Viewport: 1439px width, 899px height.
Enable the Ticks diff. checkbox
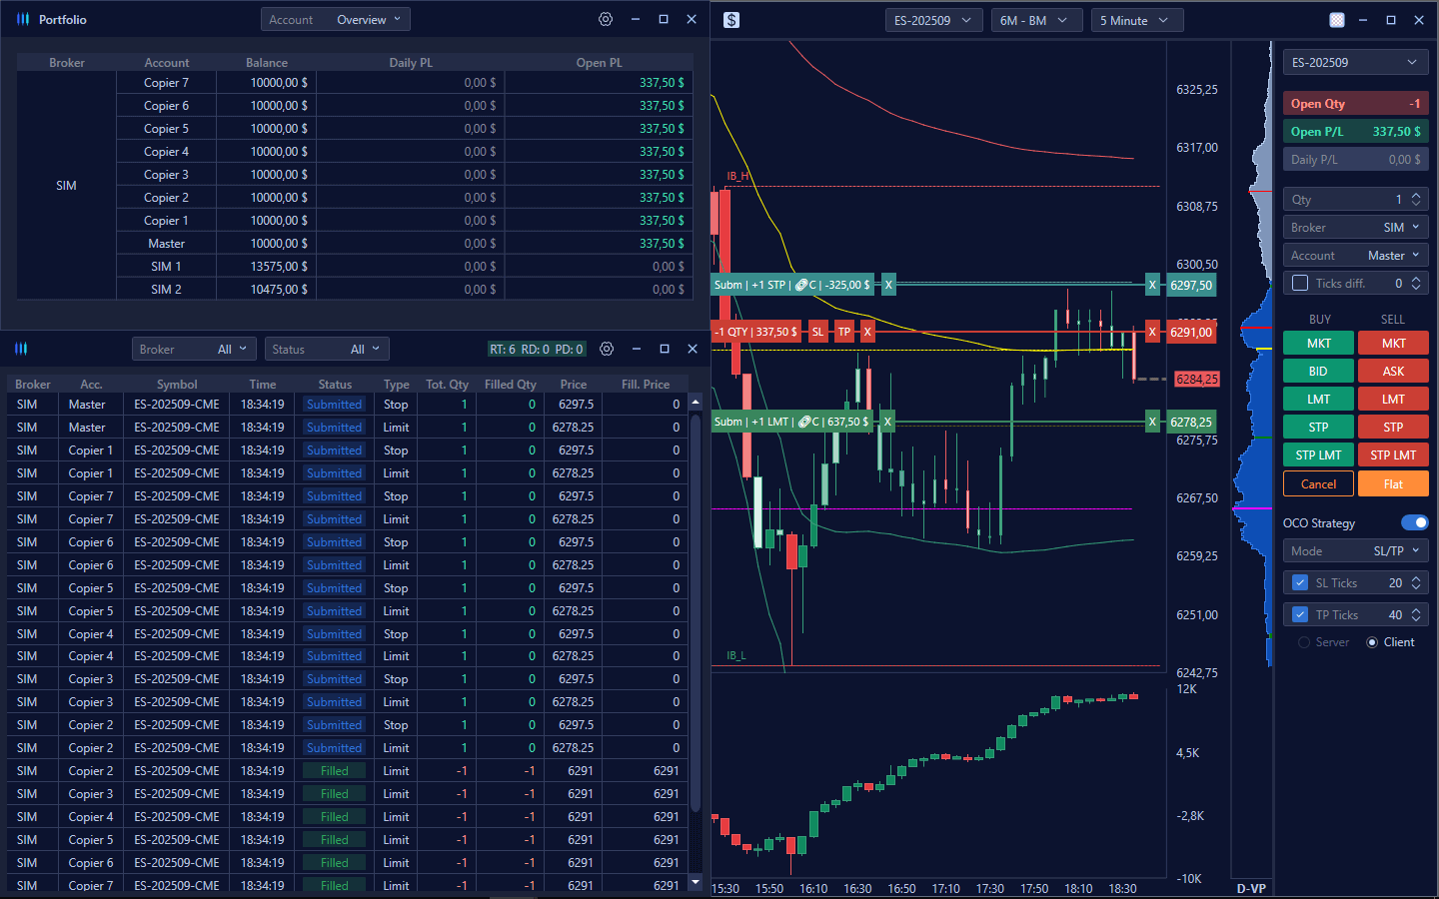(x=1300, y=284)
